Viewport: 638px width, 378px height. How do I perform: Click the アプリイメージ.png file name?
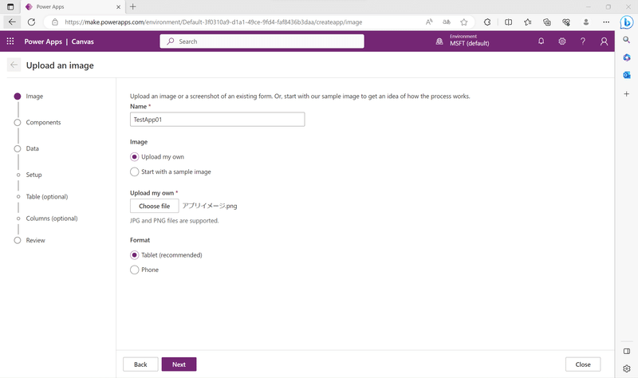pyautogui.click(x=210, y=206)
